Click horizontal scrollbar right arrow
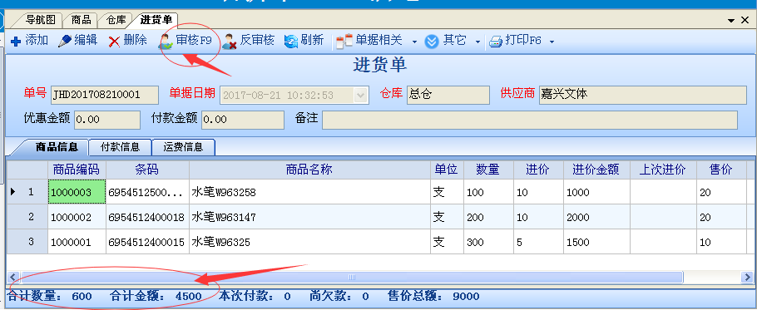The height and width of the screenshot is (310, 757). tap(747, 278)
